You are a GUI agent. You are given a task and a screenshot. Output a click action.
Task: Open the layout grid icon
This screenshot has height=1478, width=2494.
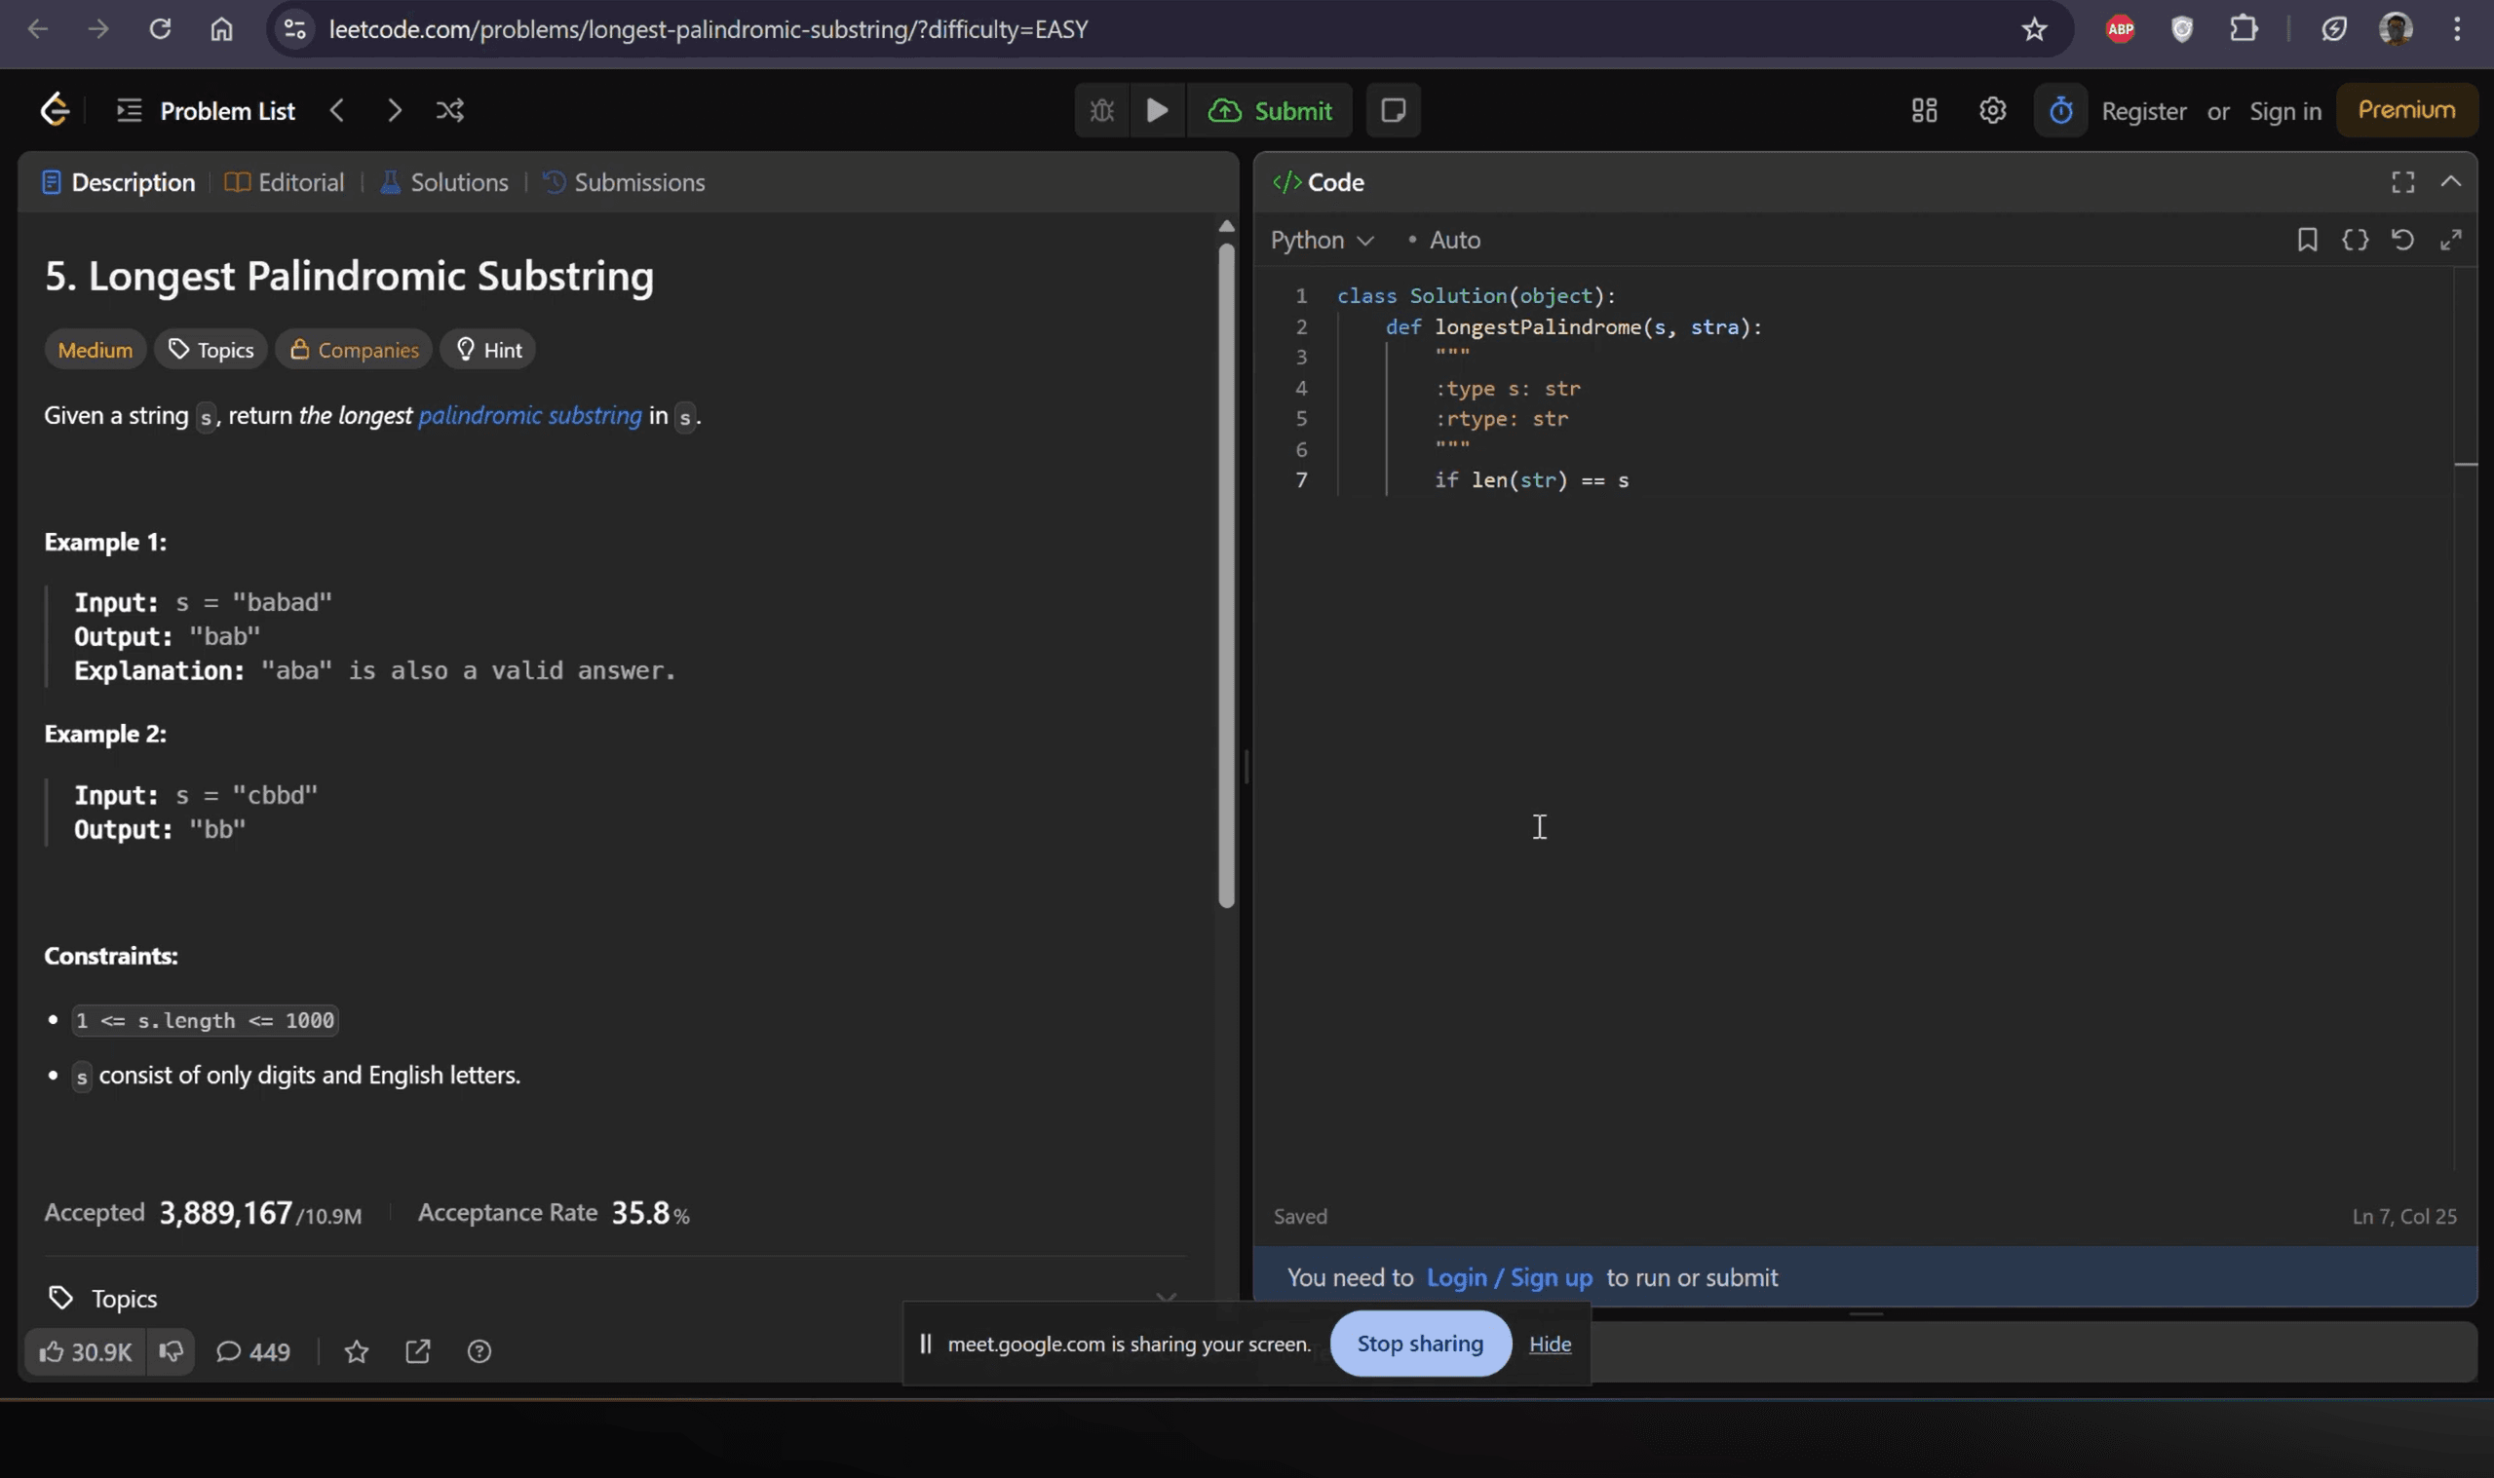[x=1924, y=109]
